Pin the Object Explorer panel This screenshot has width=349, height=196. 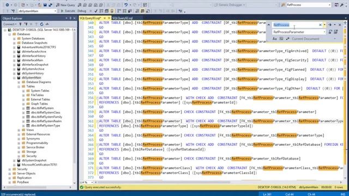(x=70, y=18)
